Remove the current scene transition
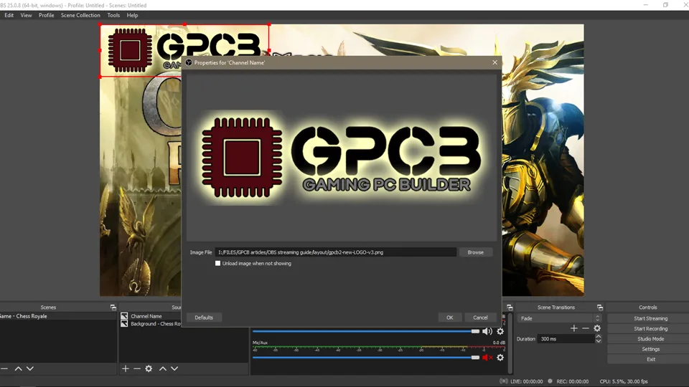The width and height of the screenshot is (689, 387). [x=586, y=328]
